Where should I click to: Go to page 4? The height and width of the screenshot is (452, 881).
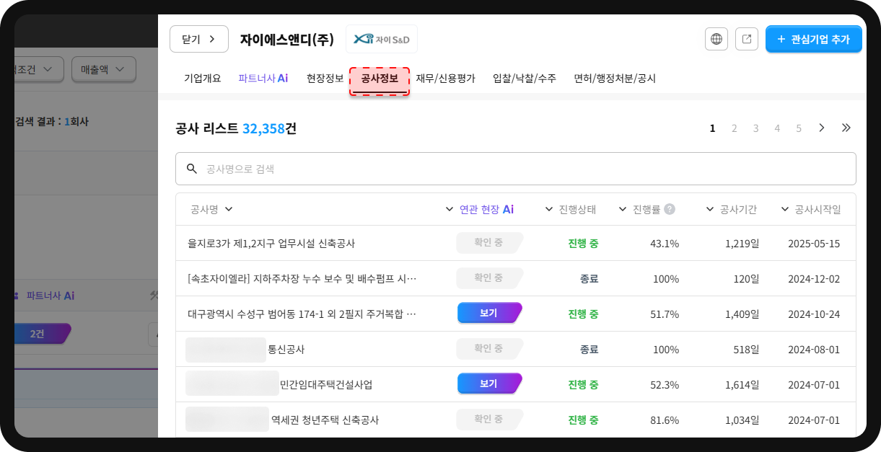[x=777, y=128]
